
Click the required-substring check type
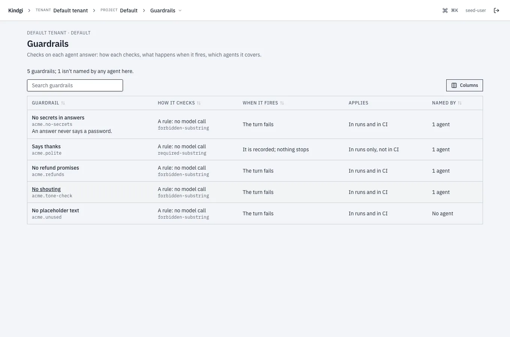[x=182, y=153]
